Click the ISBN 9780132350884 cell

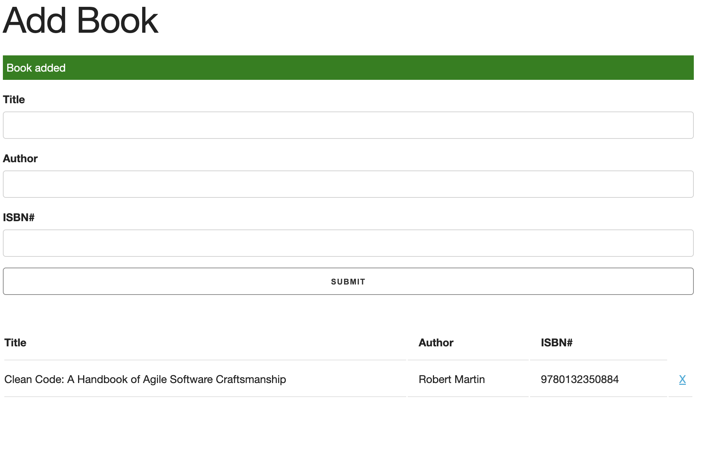(x=580, y=379)
